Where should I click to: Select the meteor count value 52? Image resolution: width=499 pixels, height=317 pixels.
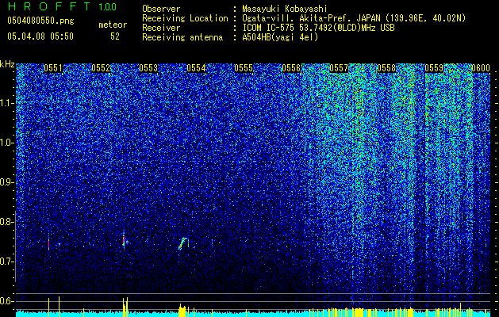(x=115, y=36)
